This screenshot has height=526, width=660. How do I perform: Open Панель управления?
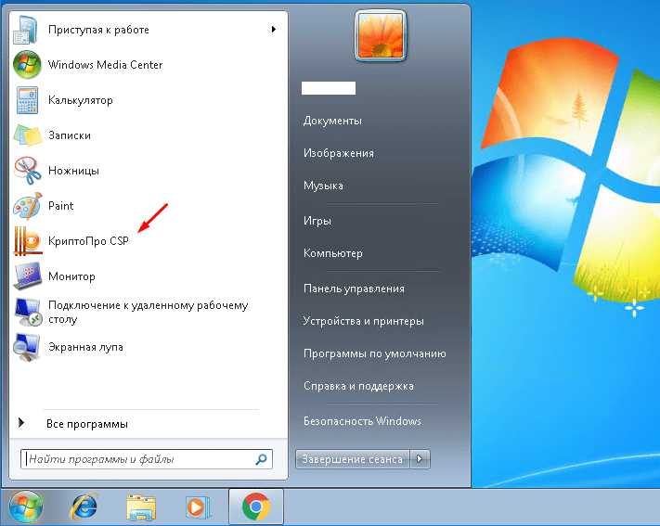[354, 289]
